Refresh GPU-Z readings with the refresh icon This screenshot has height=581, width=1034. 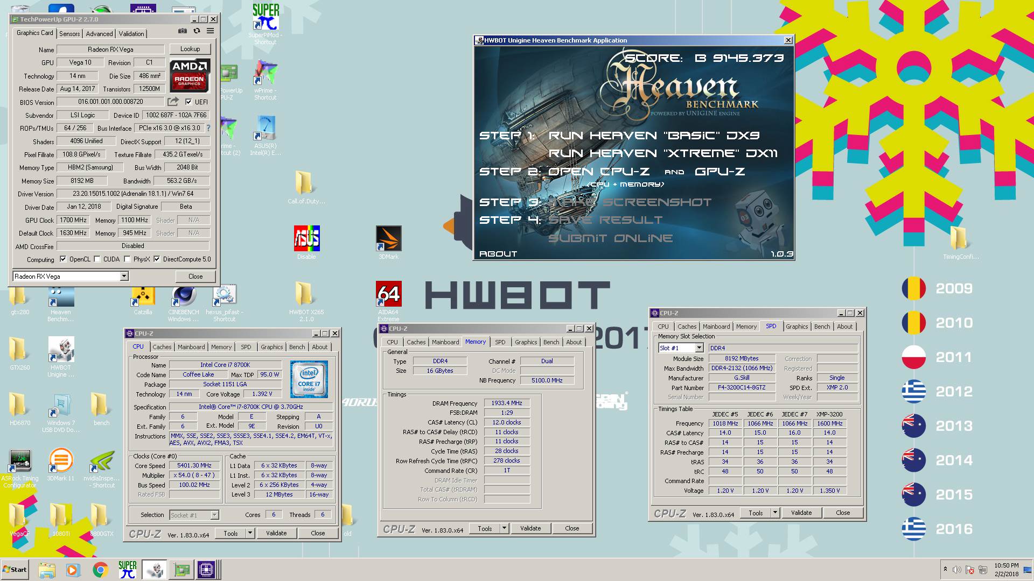click(x=197, y=31)
